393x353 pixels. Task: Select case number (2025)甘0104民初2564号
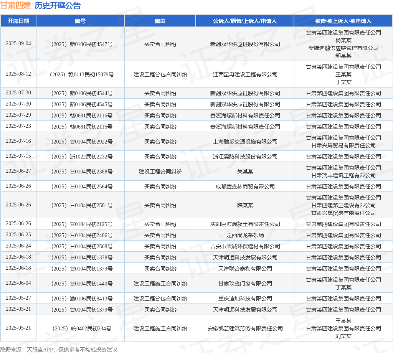82,186
